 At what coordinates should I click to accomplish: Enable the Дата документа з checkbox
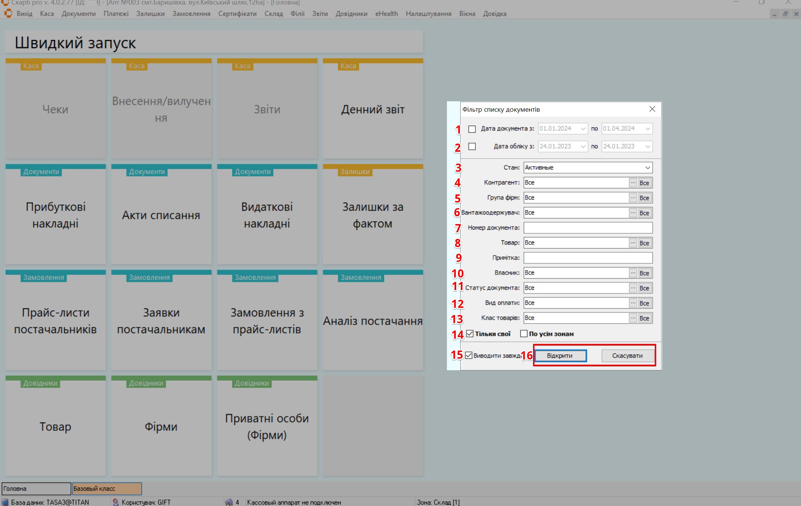pyautogui.click(x=472, y=129)
